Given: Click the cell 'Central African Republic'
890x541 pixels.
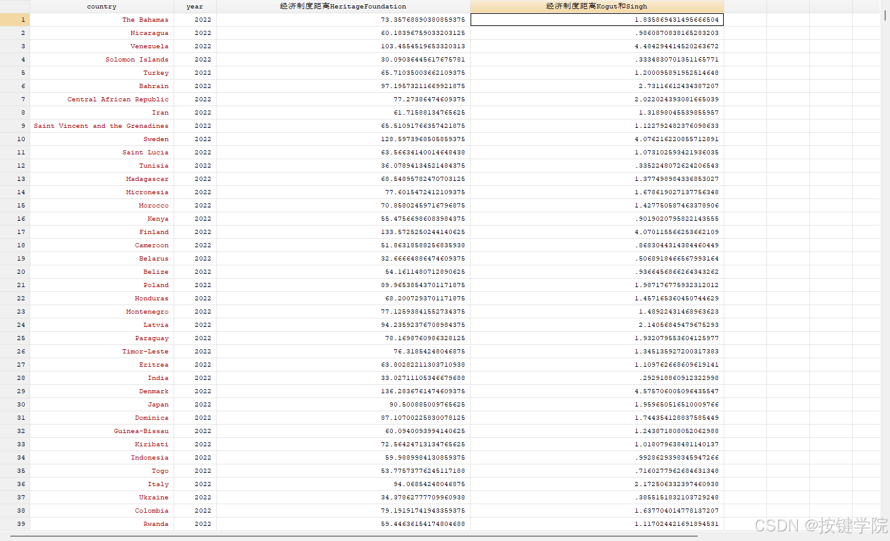Looking at the screenshot, I should tap(102, 100).
